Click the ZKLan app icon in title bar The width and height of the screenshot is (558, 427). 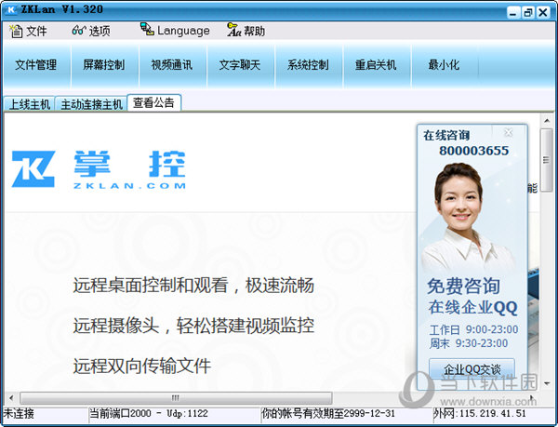(11, 9)
